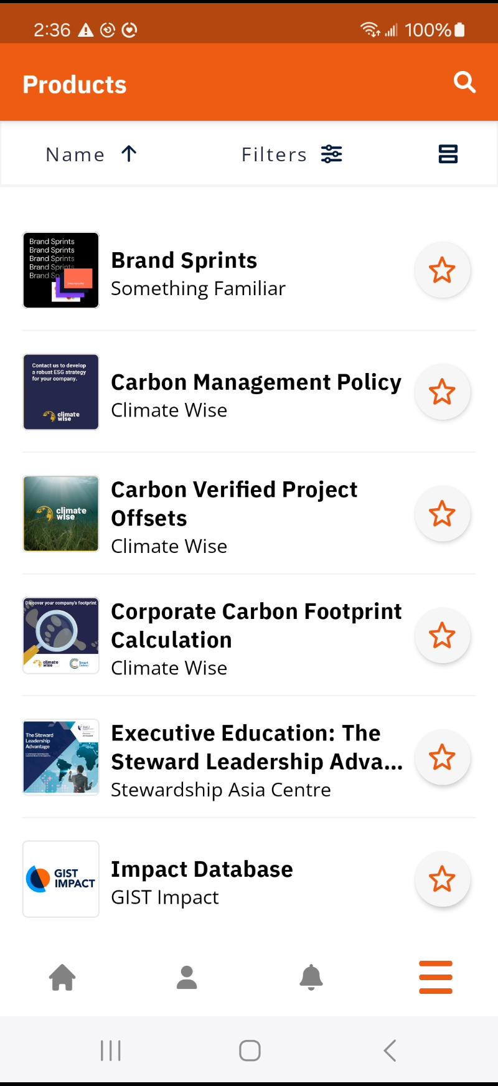Toggle star for Carbon Management Policy

(442, 392)
